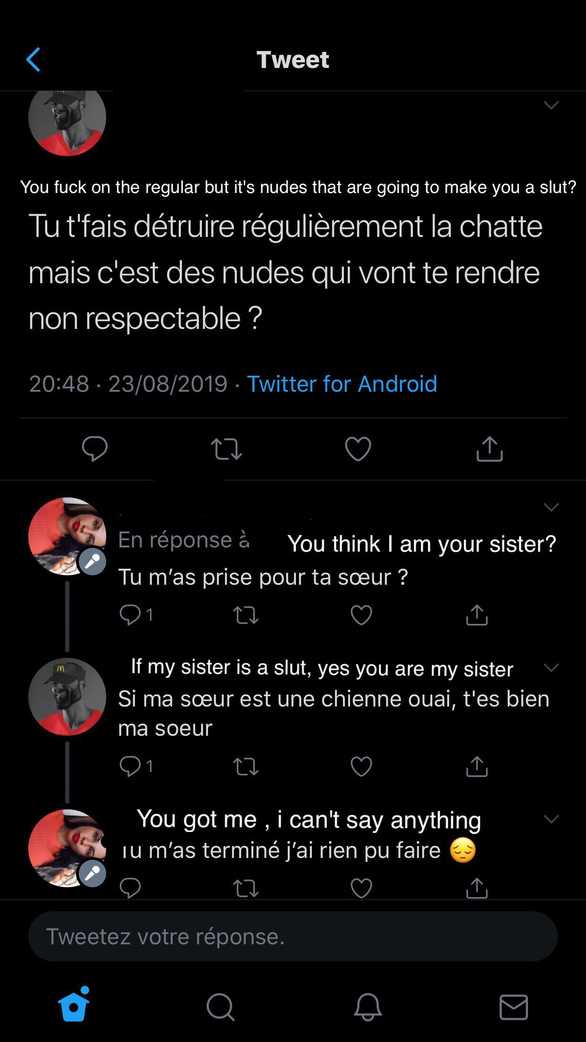The height and width of the screenshot is (1042, 586).
Task: Retweet the main tweet
Action: pyautogui.click(x=226, y=448)
